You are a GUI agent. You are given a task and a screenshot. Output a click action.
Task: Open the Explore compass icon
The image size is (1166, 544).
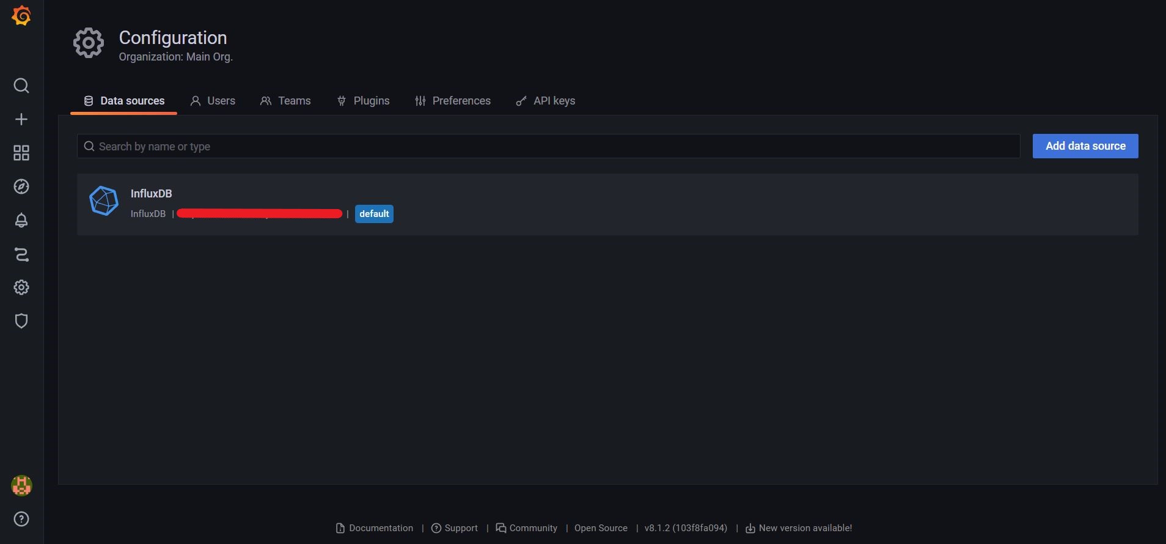click(x=21, y=186)
